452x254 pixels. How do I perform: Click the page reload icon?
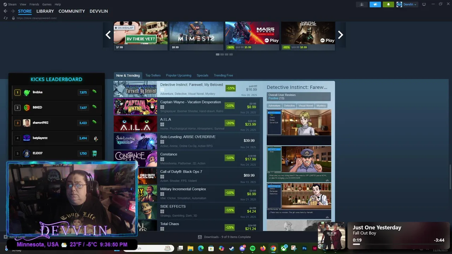[x=5, y=18]
